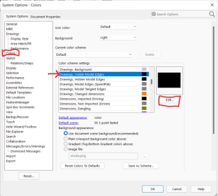Screen dimensions: 218x196
Task: Click Reset Colors To Defaults button
Action: point(82,166)
